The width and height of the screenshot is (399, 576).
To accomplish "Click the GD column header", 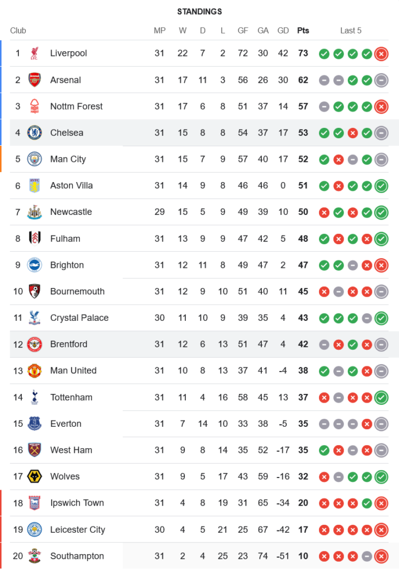I will click(283, 31).
